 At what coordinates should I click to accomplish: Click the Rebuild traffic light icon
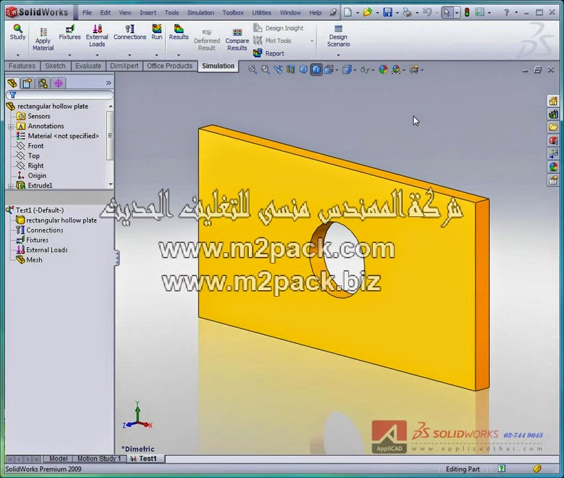point(467,13)
